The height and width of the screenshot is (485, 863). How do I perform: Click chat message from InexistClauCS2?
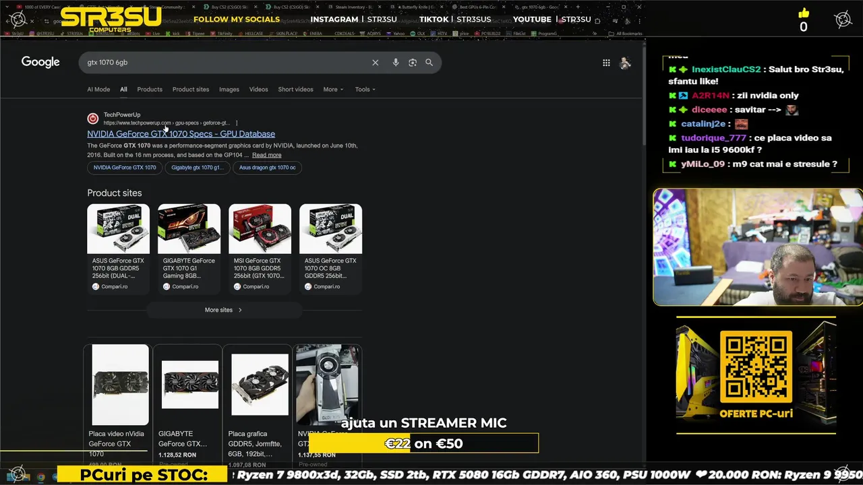tap(756, 75)
